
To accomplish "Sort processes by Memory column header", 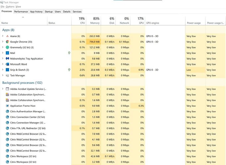I will [93, 21].
